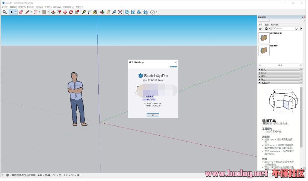
Task: Switch to the second Components panel tab
Action: coord(267,25)
